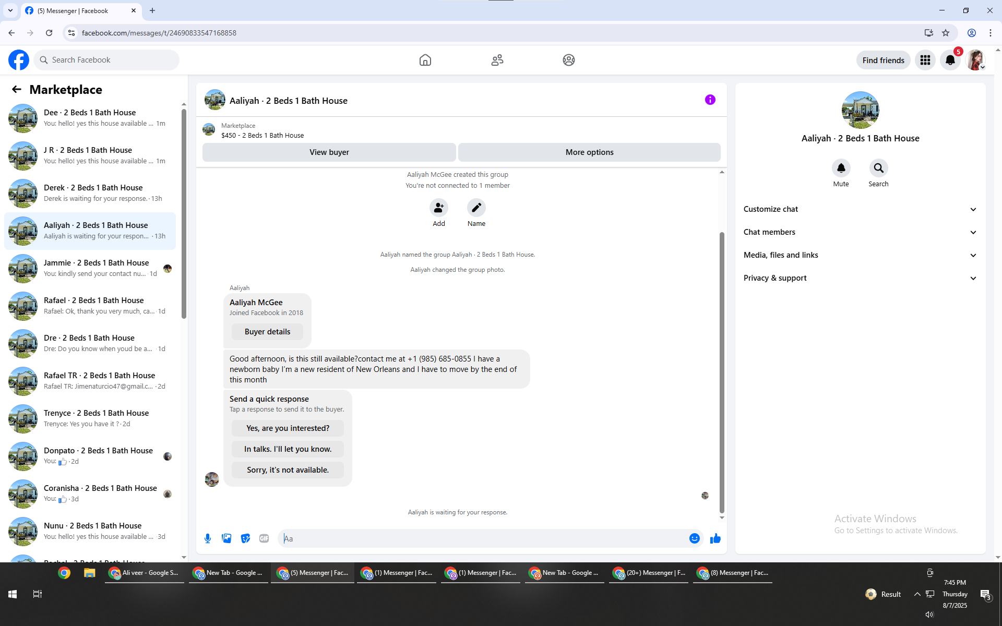Search within the conversation

click(879, 168)
